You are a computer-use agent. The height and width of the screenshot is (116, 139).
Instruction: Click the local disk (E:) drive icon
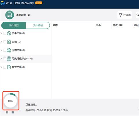[10, 15]
